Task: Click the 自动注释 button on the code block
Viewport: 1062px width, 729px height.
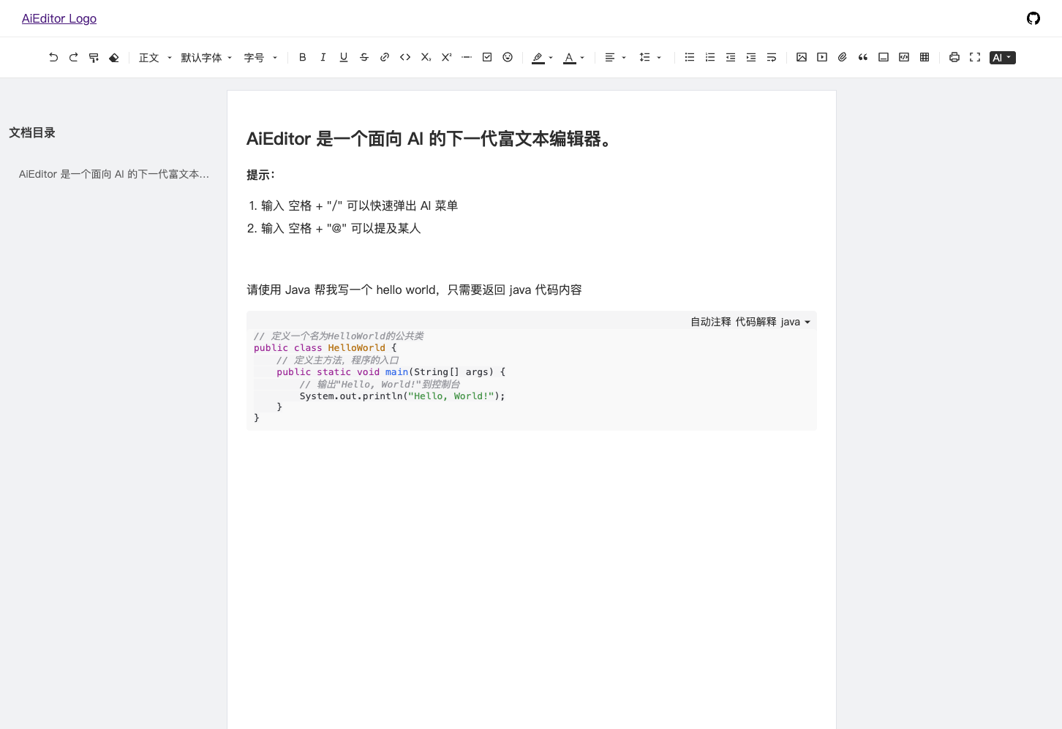Action: (710, 322)
